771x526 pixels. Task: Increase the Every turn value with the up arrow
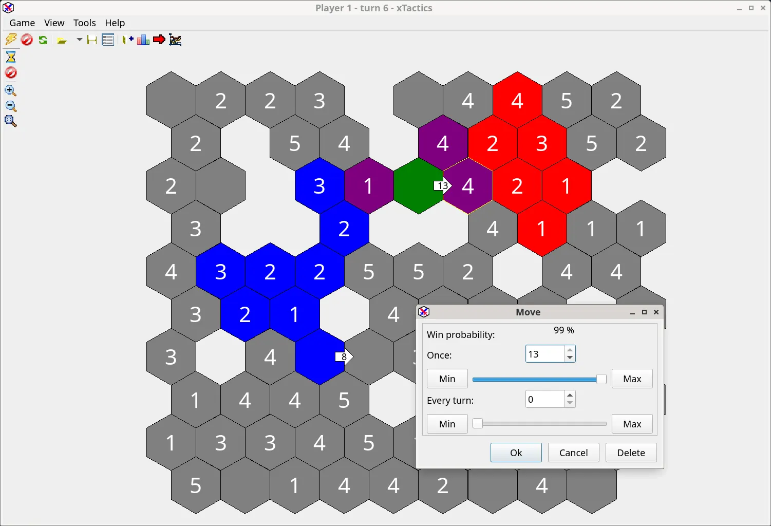[x=570, y=395]
